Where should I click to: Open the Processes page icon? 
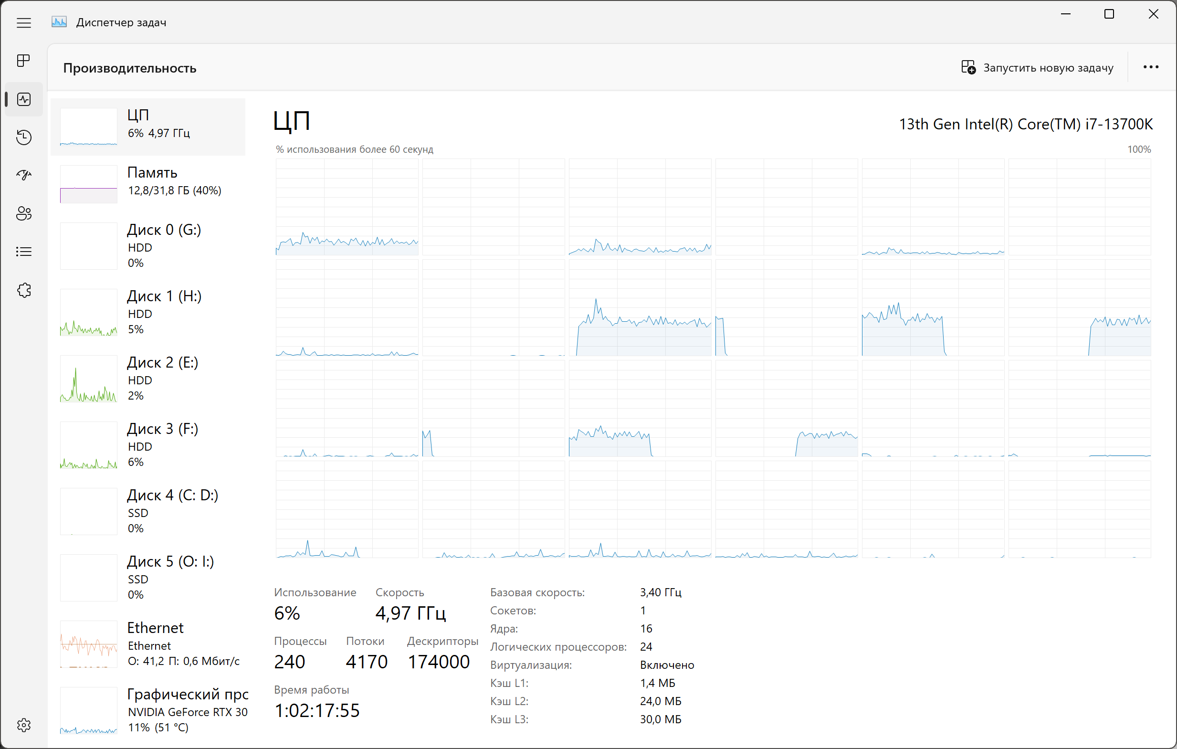(23, 61)
